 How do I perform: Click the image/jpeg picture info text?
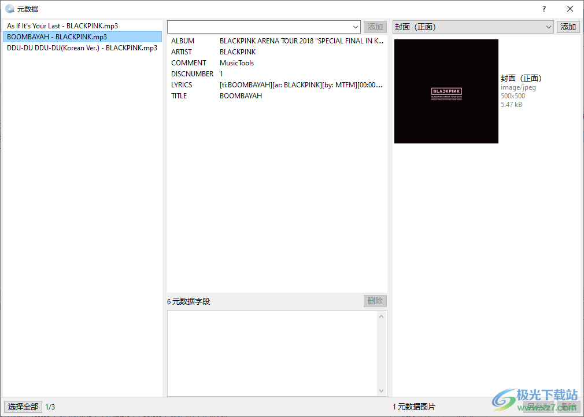click(518, 87)
